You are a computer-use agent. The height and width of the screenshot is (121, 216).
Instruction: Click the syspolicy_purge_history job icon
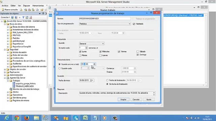coord(14,83)
